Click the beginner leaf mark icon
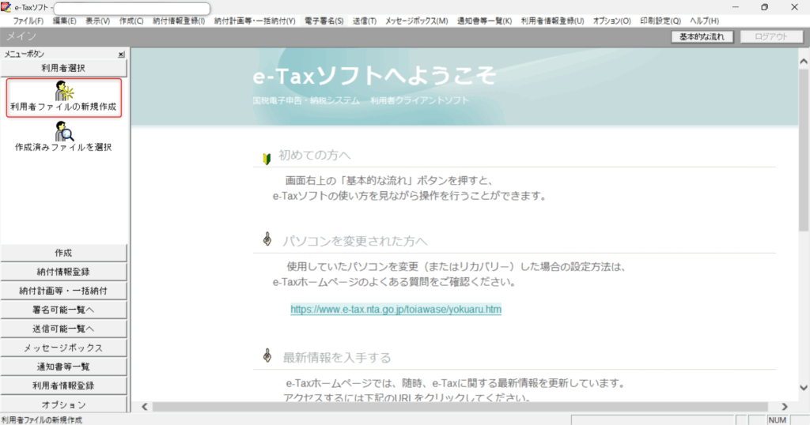Screen dimensions: 810x425 tap(267, 159)
